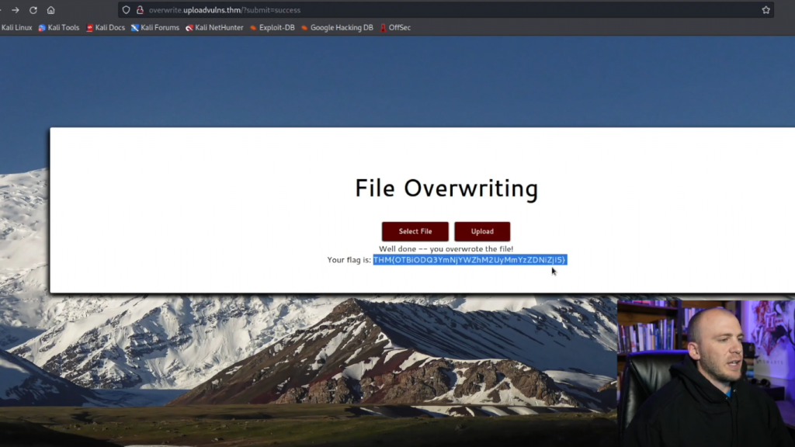Click the File Overwriting heading
This screenshot has width=795, height=447.
[x=446, y=189]
